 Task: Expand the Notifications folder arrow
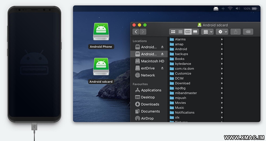click(222, 113)
